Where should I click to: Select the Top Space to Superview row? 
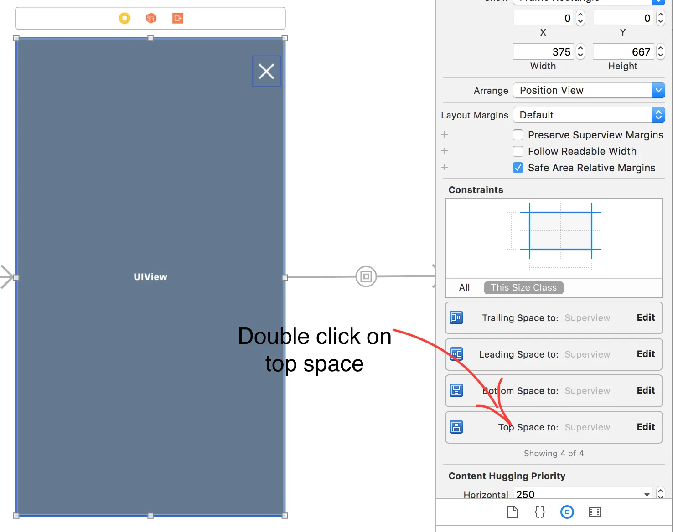(x=554, y=427)
